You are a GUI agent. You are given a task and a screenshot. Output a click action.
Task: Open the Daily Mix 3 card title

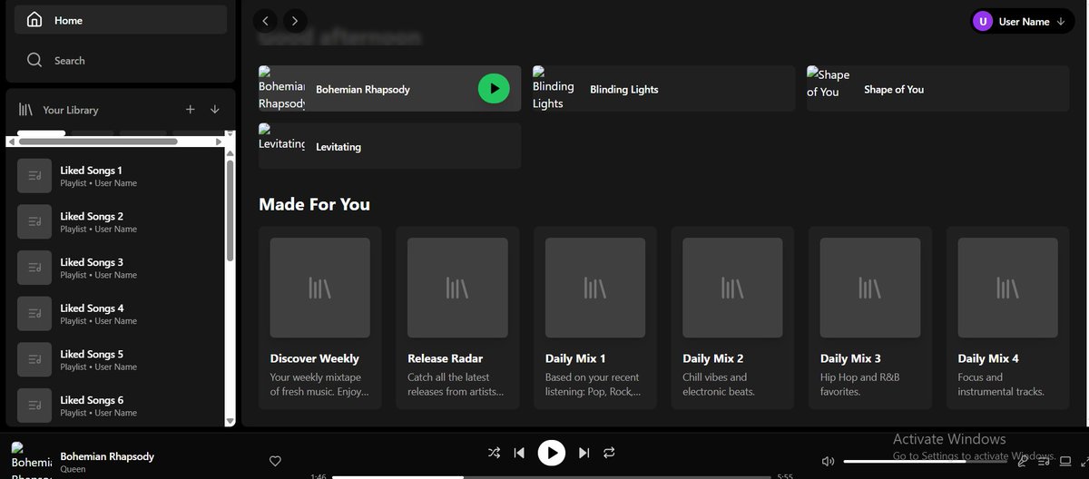tap(850, 358)
